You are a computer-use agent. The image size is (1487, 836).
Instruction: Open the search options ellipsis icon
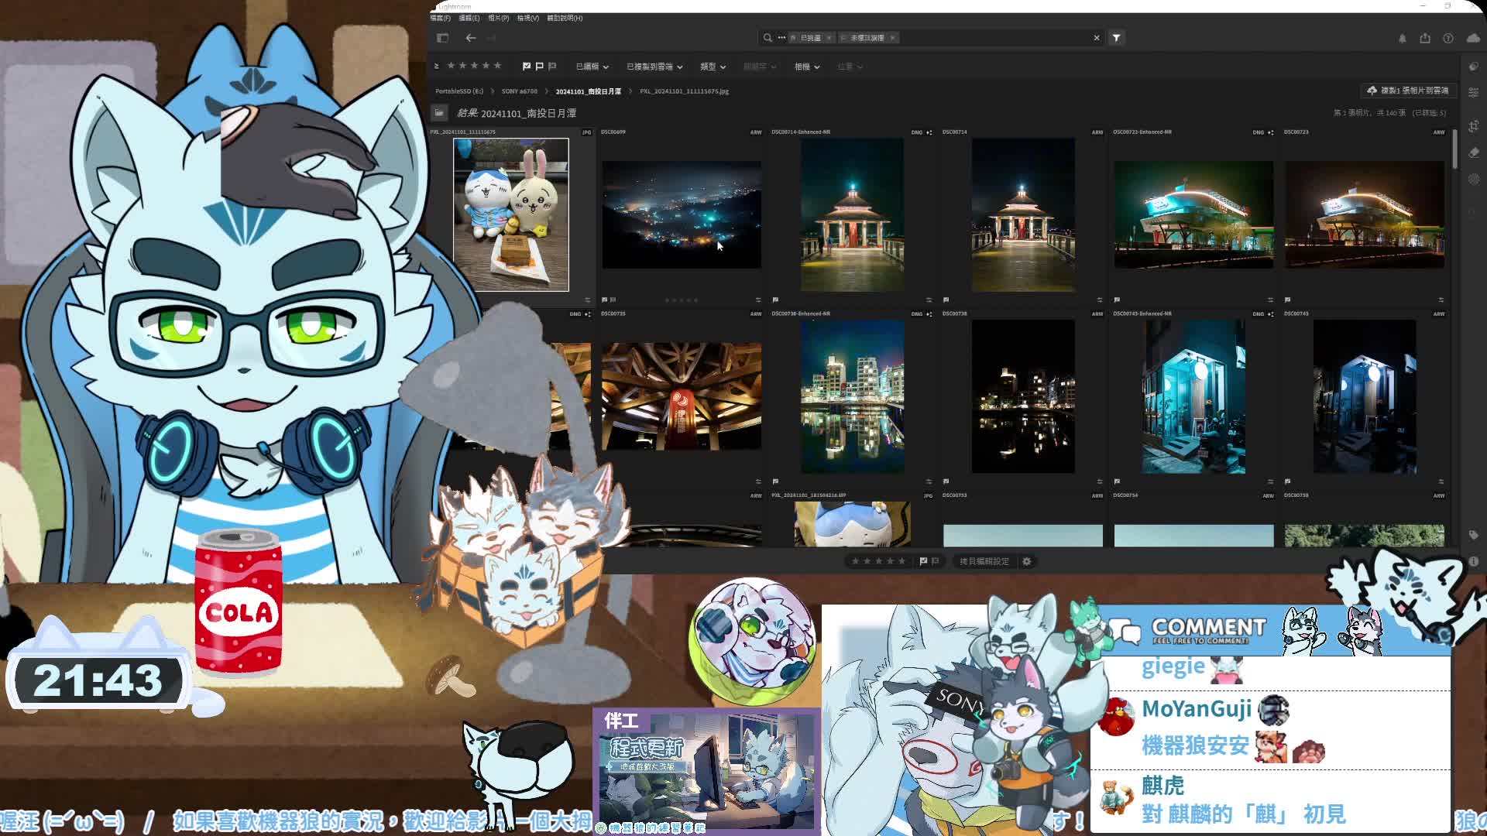(781, 38)
